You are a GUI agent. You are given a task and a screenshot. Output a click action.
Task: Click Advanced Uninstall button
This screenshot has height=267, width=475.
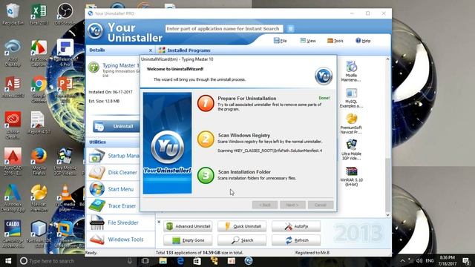pos(188,226)
